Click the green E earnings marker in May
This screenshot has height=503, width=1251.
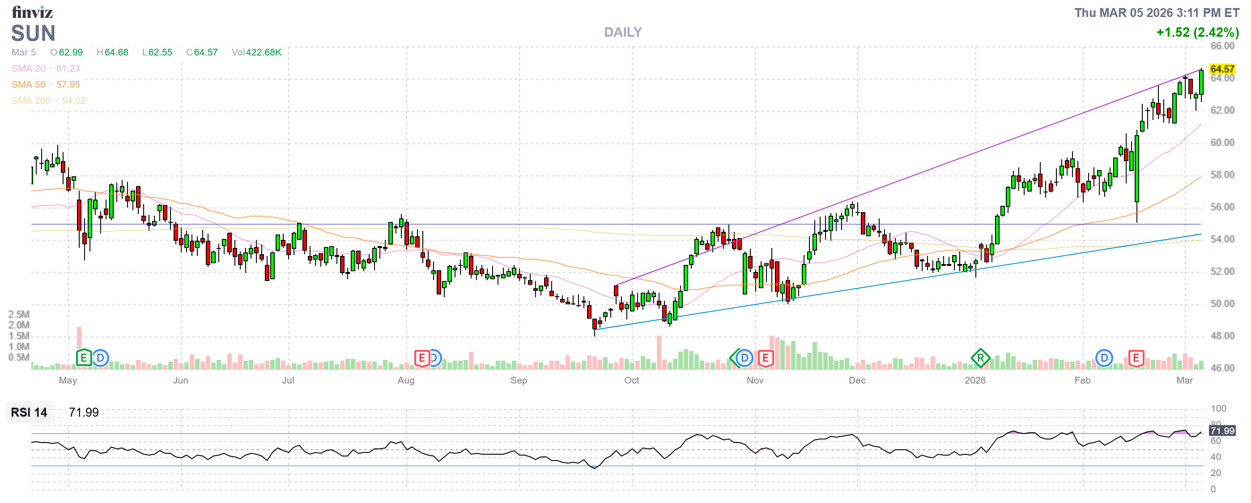84,358
